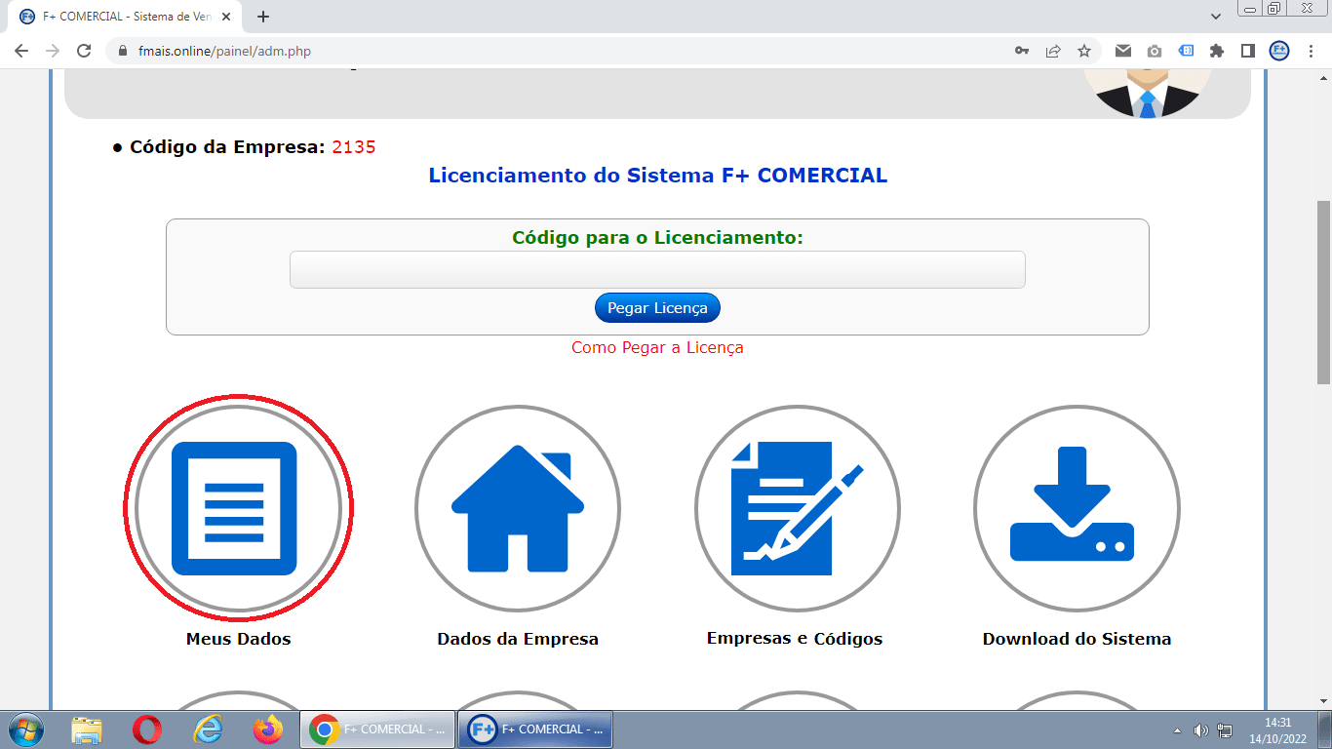1332x749 pixels.
Task: Show hidden system tray icons
Action: [1177, 730]
